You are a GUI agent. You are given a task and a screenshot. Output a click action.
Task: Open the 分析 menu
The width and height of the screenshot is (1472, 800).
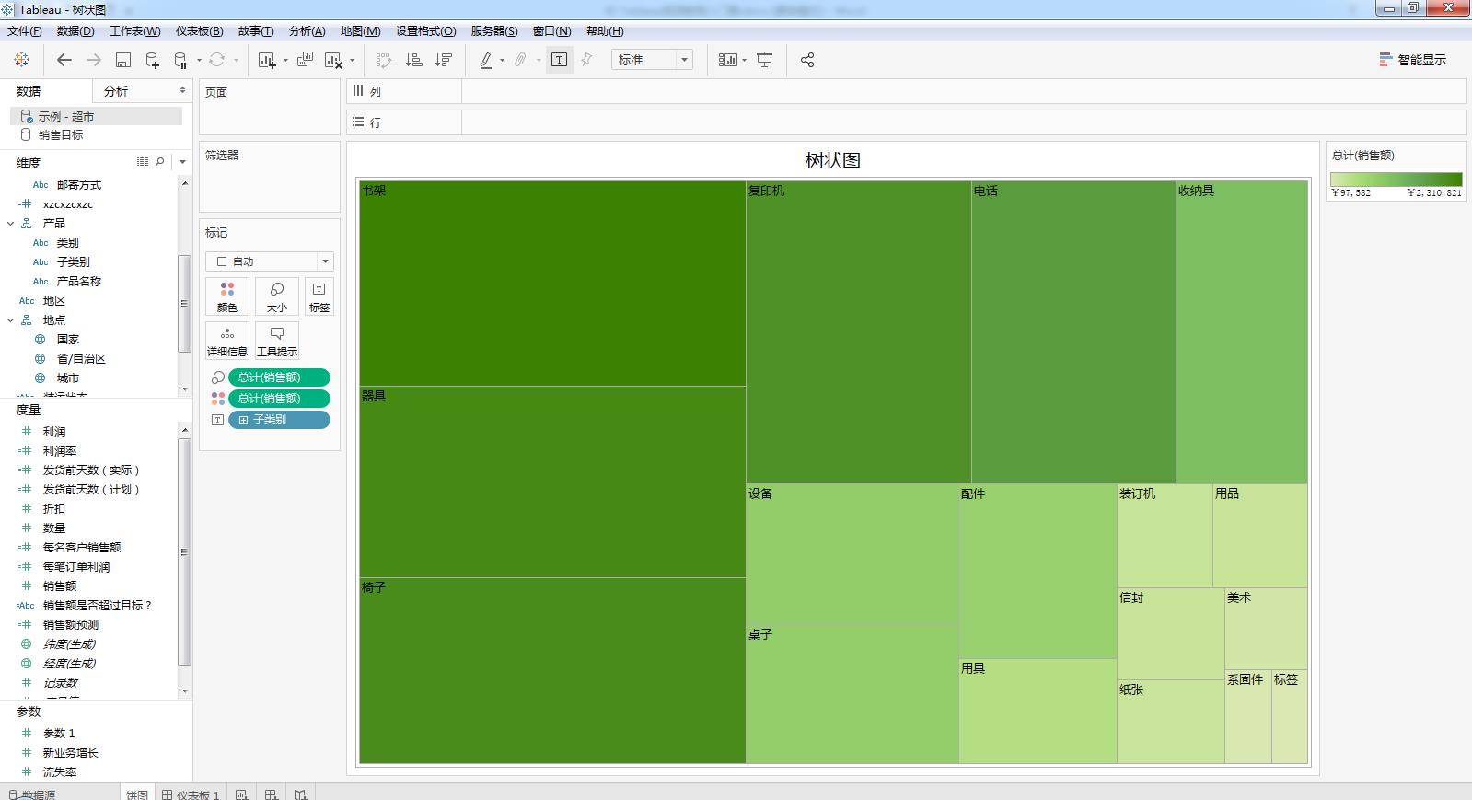[x=307, y=30]
